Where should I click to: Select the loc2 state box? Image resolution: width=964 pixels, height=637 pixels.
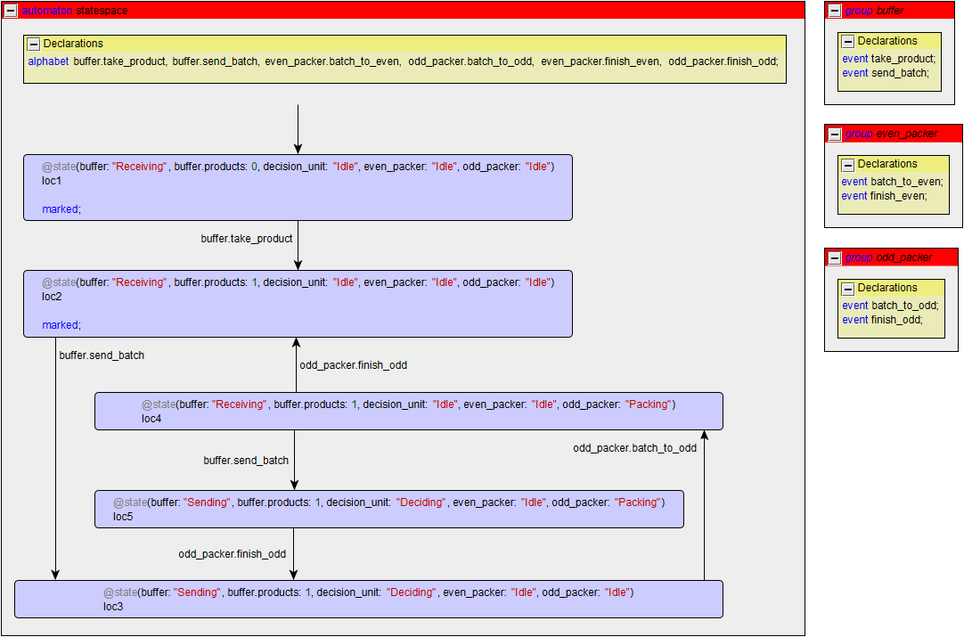point(298,304)
